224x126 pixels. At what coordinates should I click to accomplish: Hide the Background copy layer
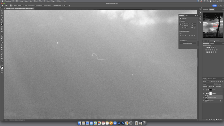tap(204, 97)
